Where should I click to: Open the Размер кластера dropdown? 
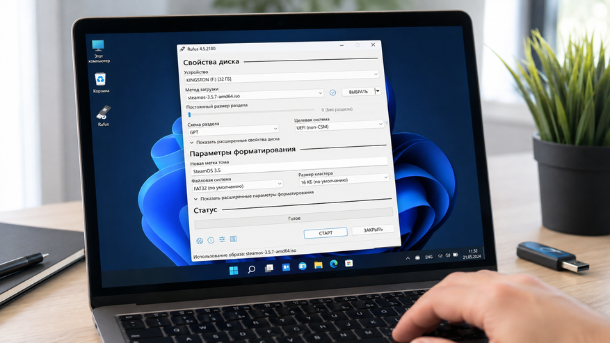point(344,180)
